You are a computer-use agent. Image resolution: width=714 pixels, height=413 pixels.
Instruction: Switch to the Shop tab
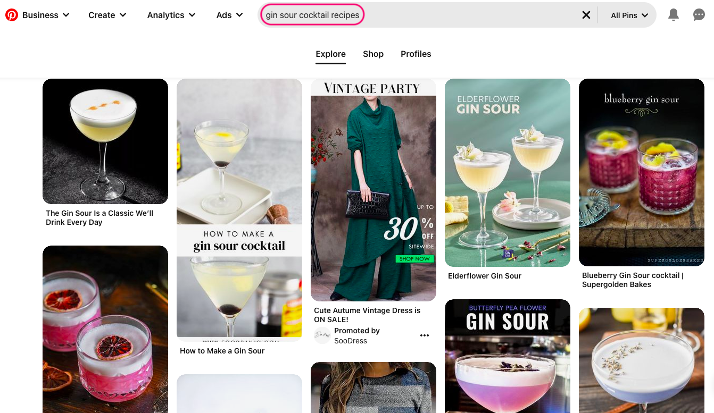click(373, 54)
